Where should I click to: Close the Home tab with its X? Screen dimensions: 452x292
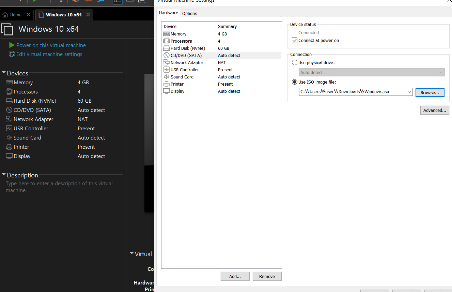pyautogui.click(x=29, y=15)
